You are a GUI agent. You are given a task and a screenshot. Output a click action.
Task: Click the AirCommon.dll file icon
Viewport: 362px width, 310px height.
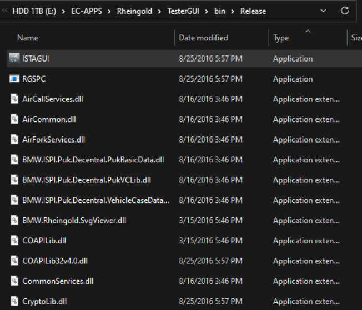point(14,119)
